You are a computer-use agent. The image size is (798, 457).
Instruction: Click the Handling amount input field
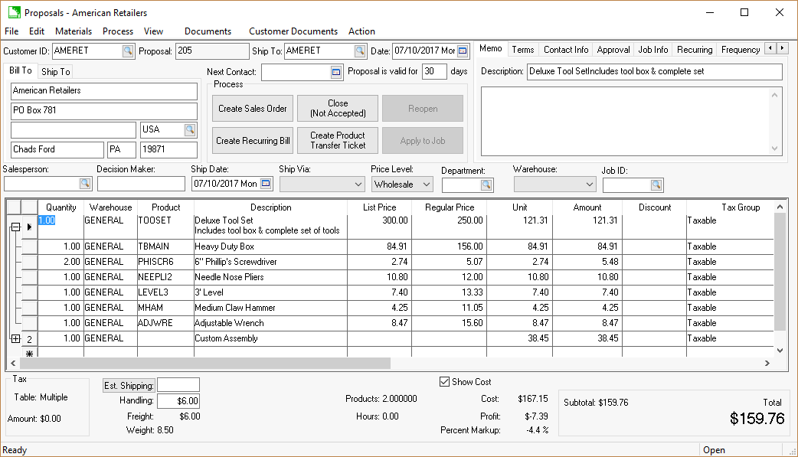pyautogui.click(x=178, y=400)
